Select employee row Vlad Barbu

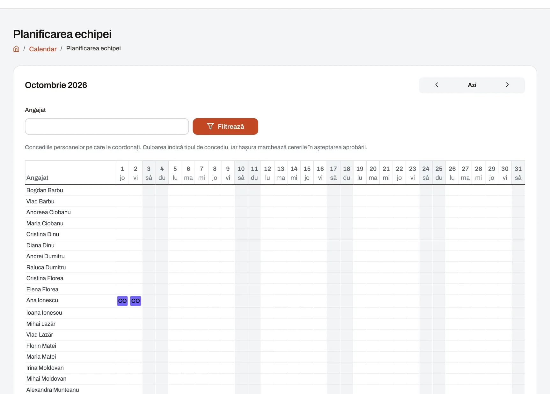pos(275,201)
